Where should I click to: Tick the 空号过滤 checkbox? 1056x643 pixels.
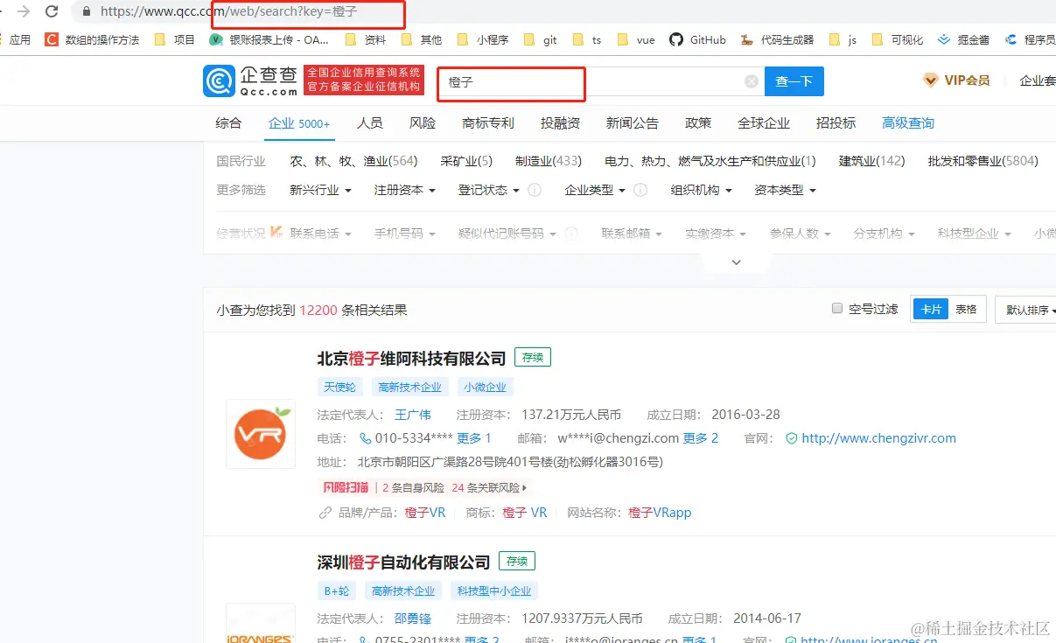point(837,308)
